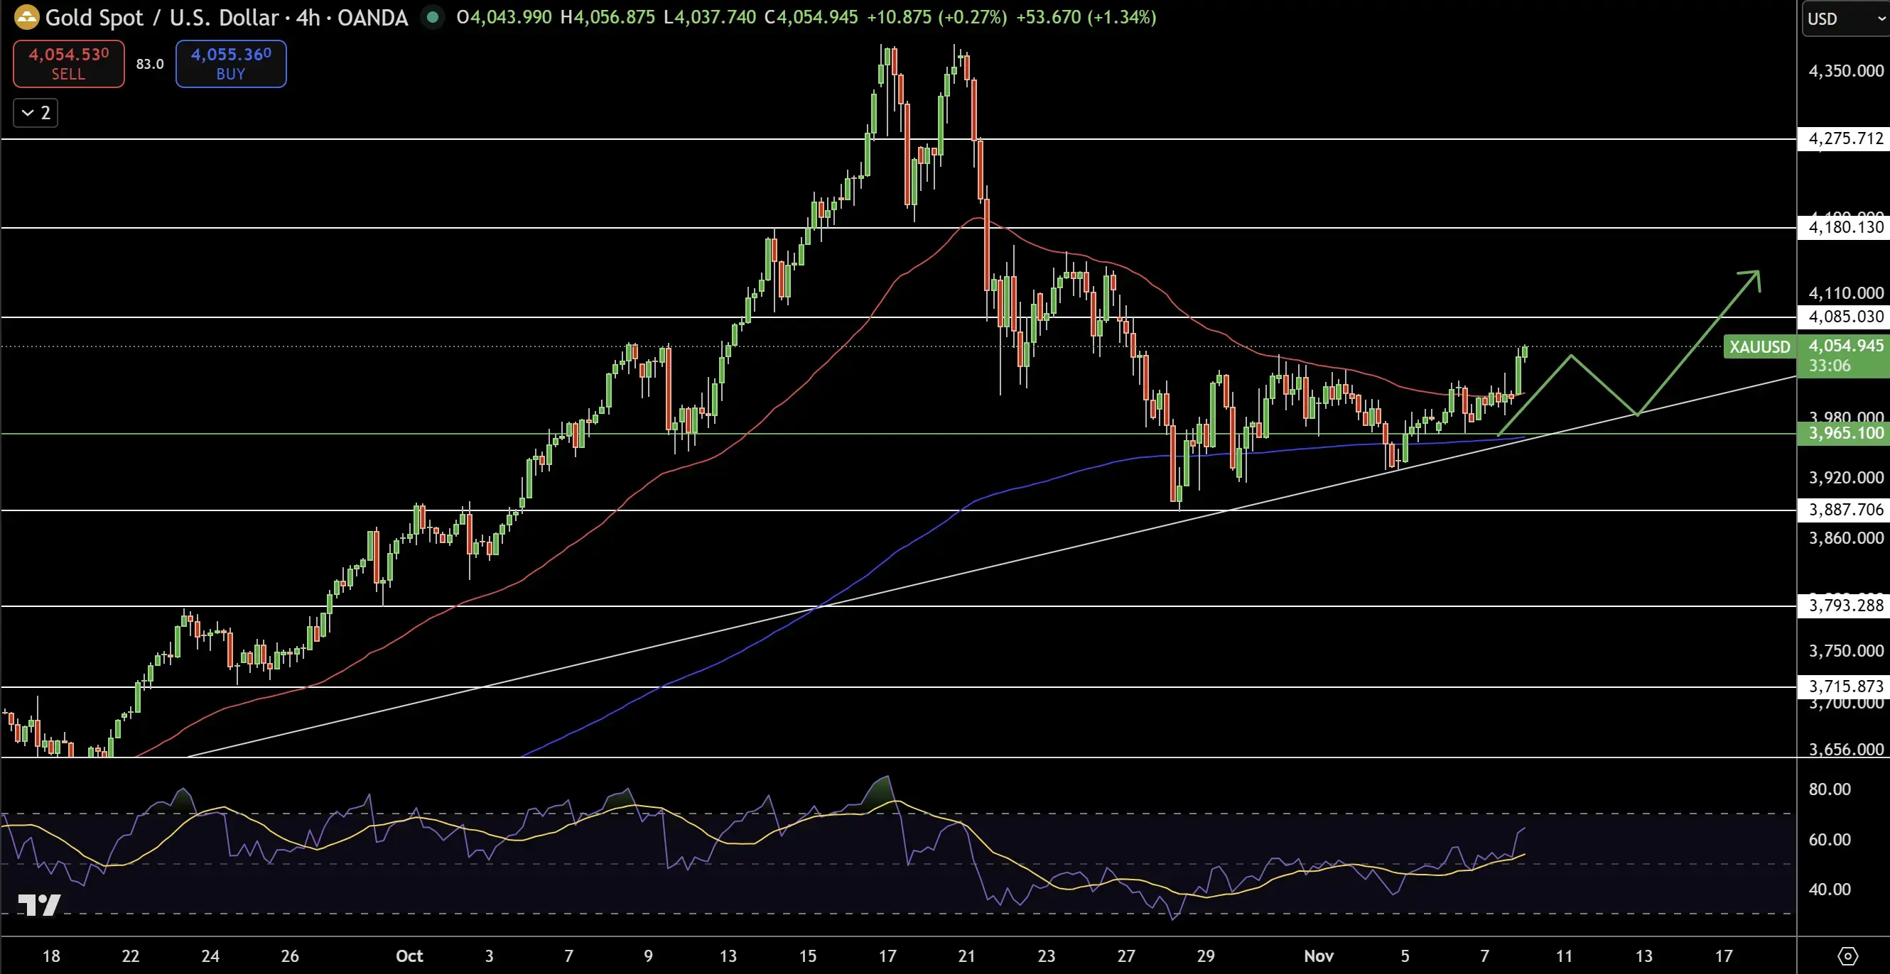Click the XAUUSD price scale label
1890x974 pixels.
1759,346
